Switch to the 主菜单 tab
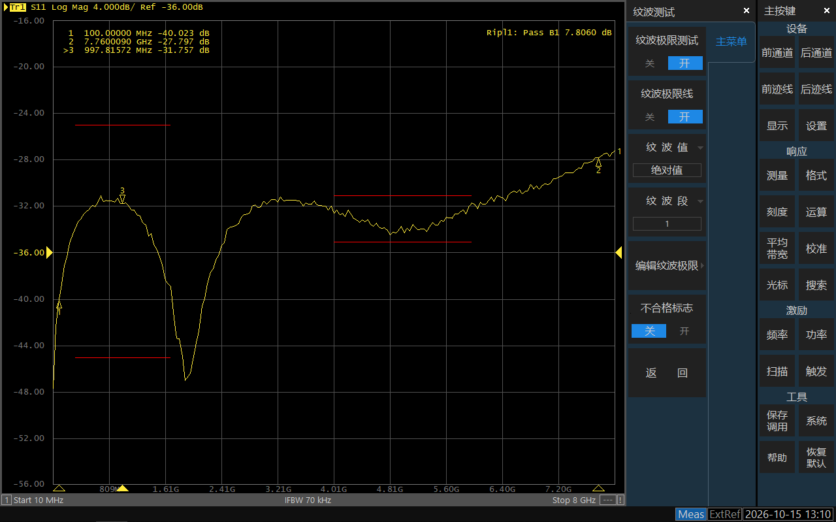Image resolution: width=836 pixels, height=522 pixels. click(x=731, y=42)
